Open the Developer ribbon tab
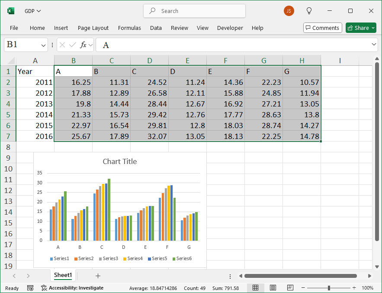This screenshot has height=293, width=382. [x=230, y=28]
